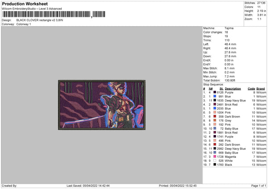Click the "N#" column header

210,89
